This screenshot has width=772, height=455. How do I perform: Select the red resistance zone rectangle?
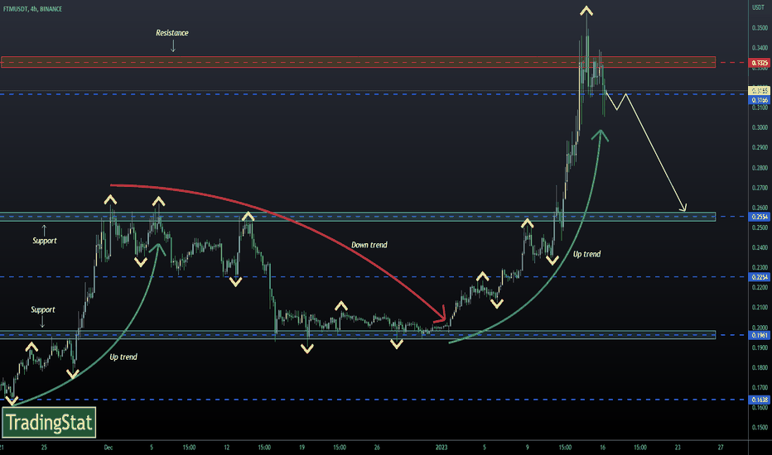tap(358, 63)
